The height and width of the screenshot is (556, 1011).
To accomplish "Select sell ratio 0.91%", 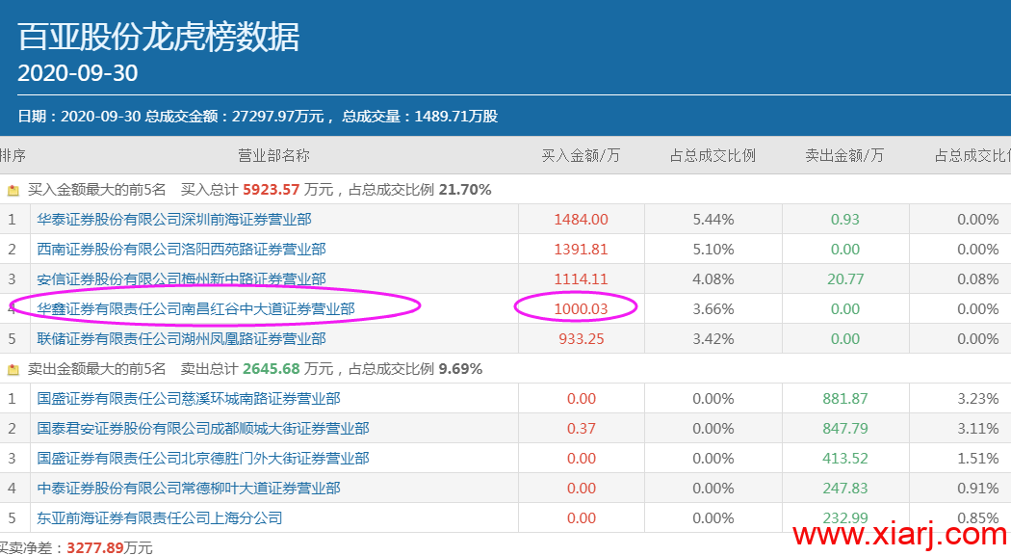I will [x=978, y=489].
